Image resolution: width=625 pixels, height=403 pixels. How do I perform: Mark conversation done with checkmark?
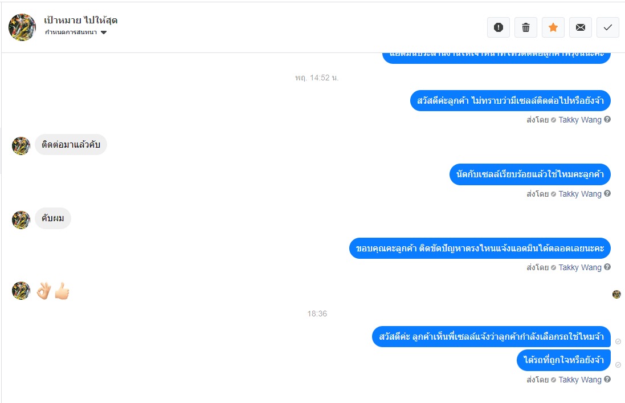point(607,27)
